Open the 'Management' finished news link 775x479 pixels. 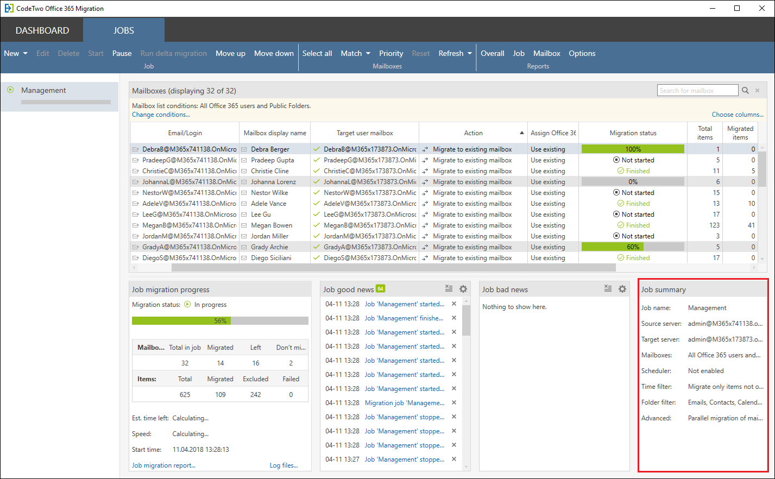[x=405, y=318]
